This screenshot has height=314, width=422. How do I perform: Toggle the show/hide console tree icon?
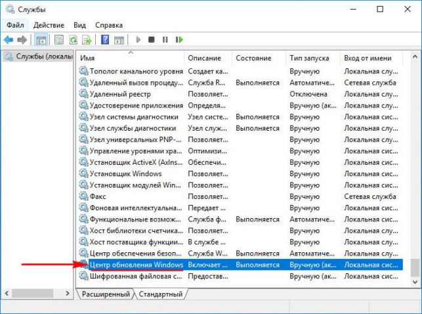[41, 40]
